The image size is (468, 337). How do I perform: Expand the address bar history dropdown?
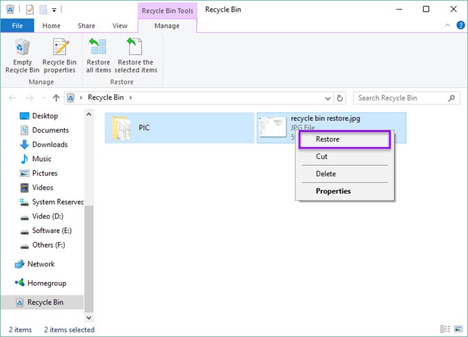[328, 98]
